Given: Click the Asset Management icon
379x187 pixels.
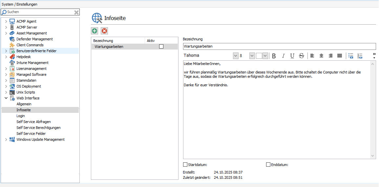Looking at the screenshot, I should coord(12,33).
